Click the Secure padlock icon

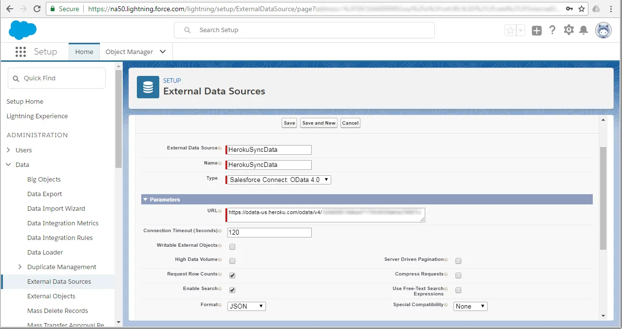pyautogui.click(x=53, y=9)
